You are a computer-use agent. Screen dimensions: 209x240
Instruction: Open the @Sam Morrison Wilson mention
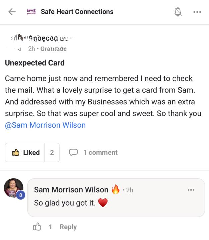pos(45,125)
